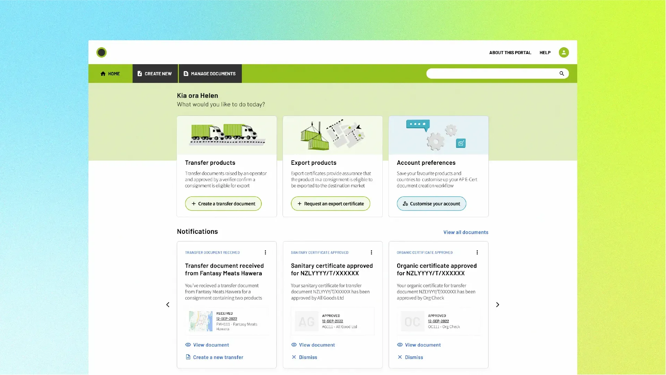The image size is (666, 375).
Task: Click the map thumbnail for Fantasy Meats Hawera
Action: [x=200, y=321]
